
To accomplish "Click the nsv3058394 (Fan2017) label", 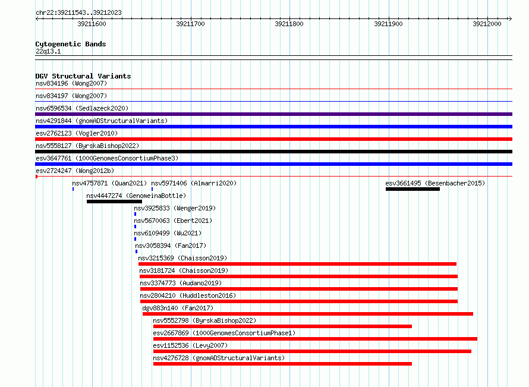I will pos(171,246).
